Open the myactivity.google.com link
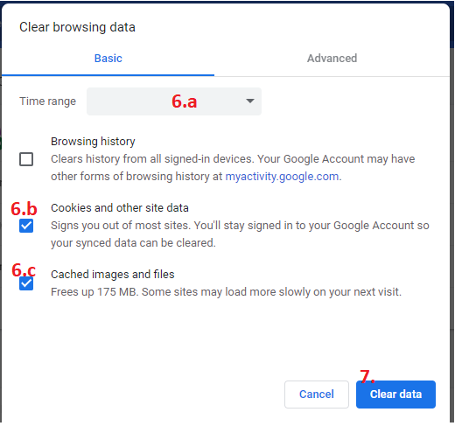455x426 pixels. [282, 177]
